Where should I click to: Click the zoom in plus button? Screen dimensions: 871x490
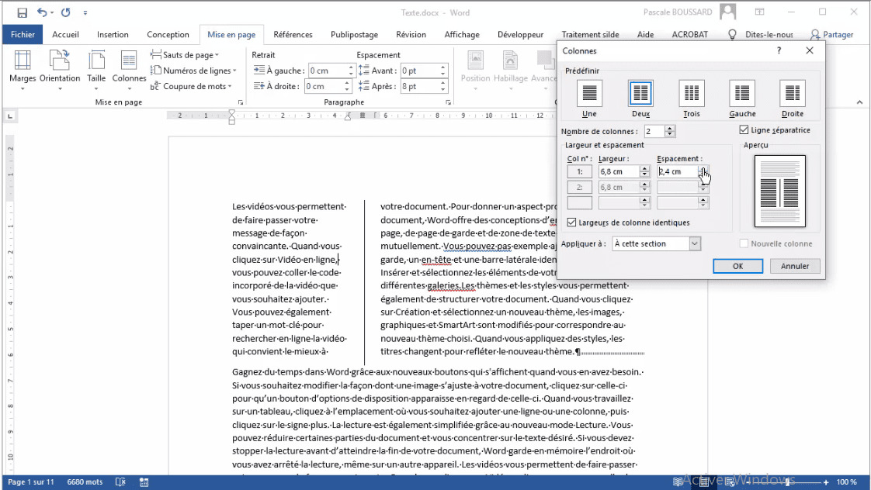(826, 482)
